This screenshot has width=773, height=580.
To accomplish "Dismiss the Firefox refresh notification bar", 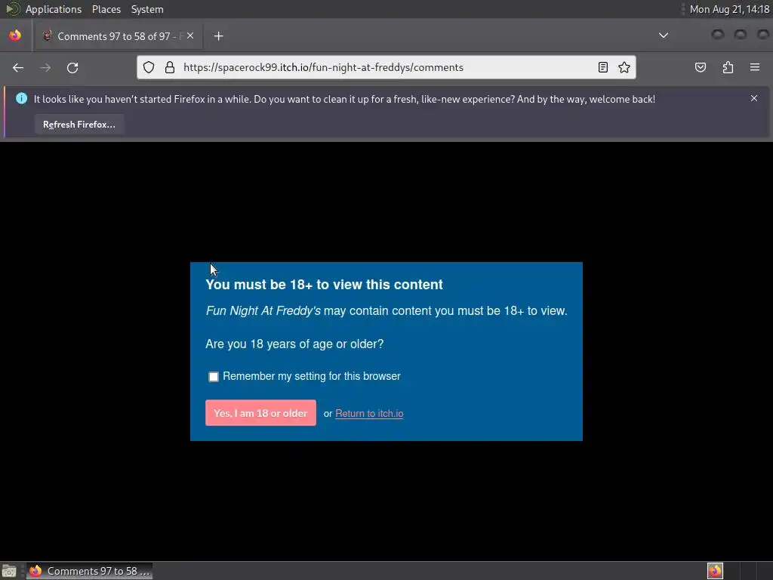I will coord(754,98).
